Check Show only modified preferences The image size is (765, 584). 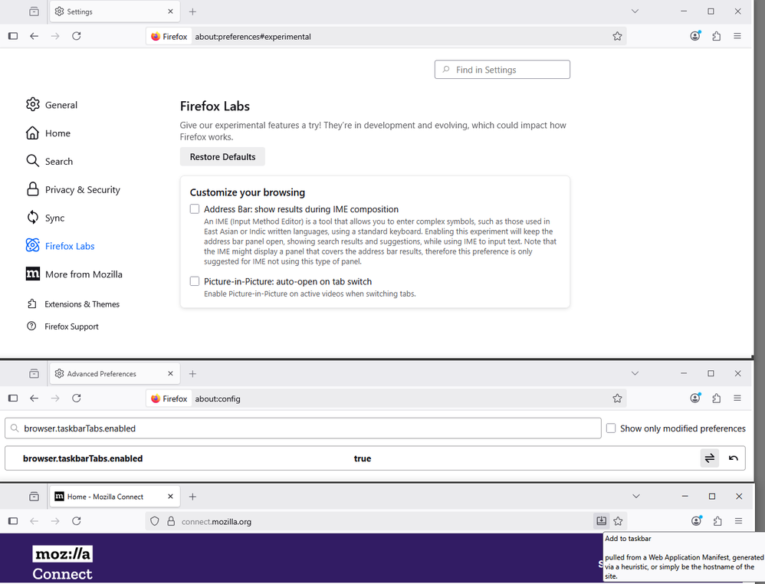click(x=611, y=428)
